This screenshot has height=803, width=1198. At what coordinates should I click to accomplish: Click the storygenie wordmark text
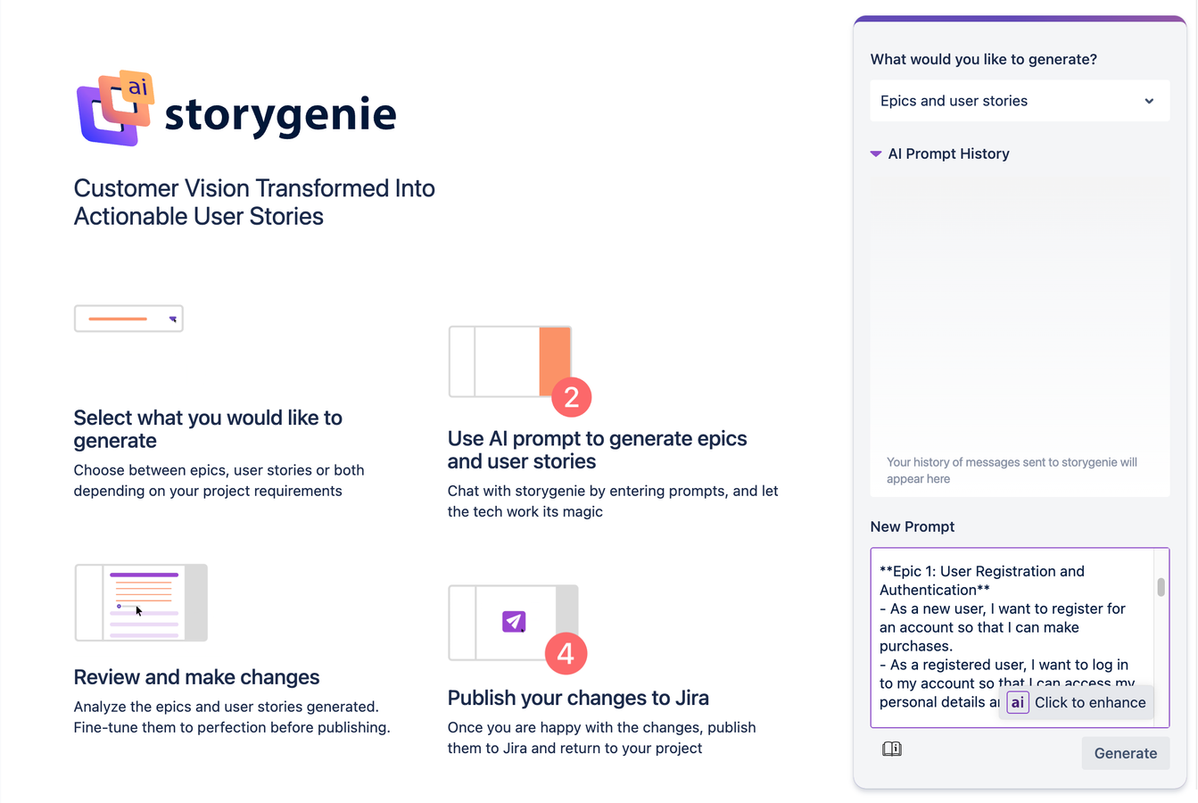click(280, 114)
